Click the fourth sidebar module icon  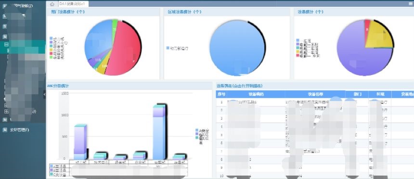(x=4, y=37)
